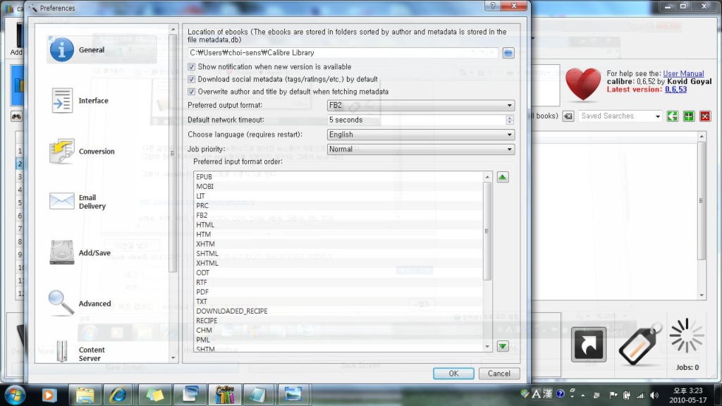Select PDF in input format list
The height and width of the screenshot is (406, 722).
(x=339, y=292)
